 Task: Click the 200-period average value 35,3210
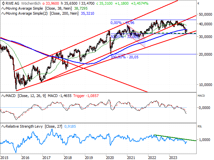point(88,13)
